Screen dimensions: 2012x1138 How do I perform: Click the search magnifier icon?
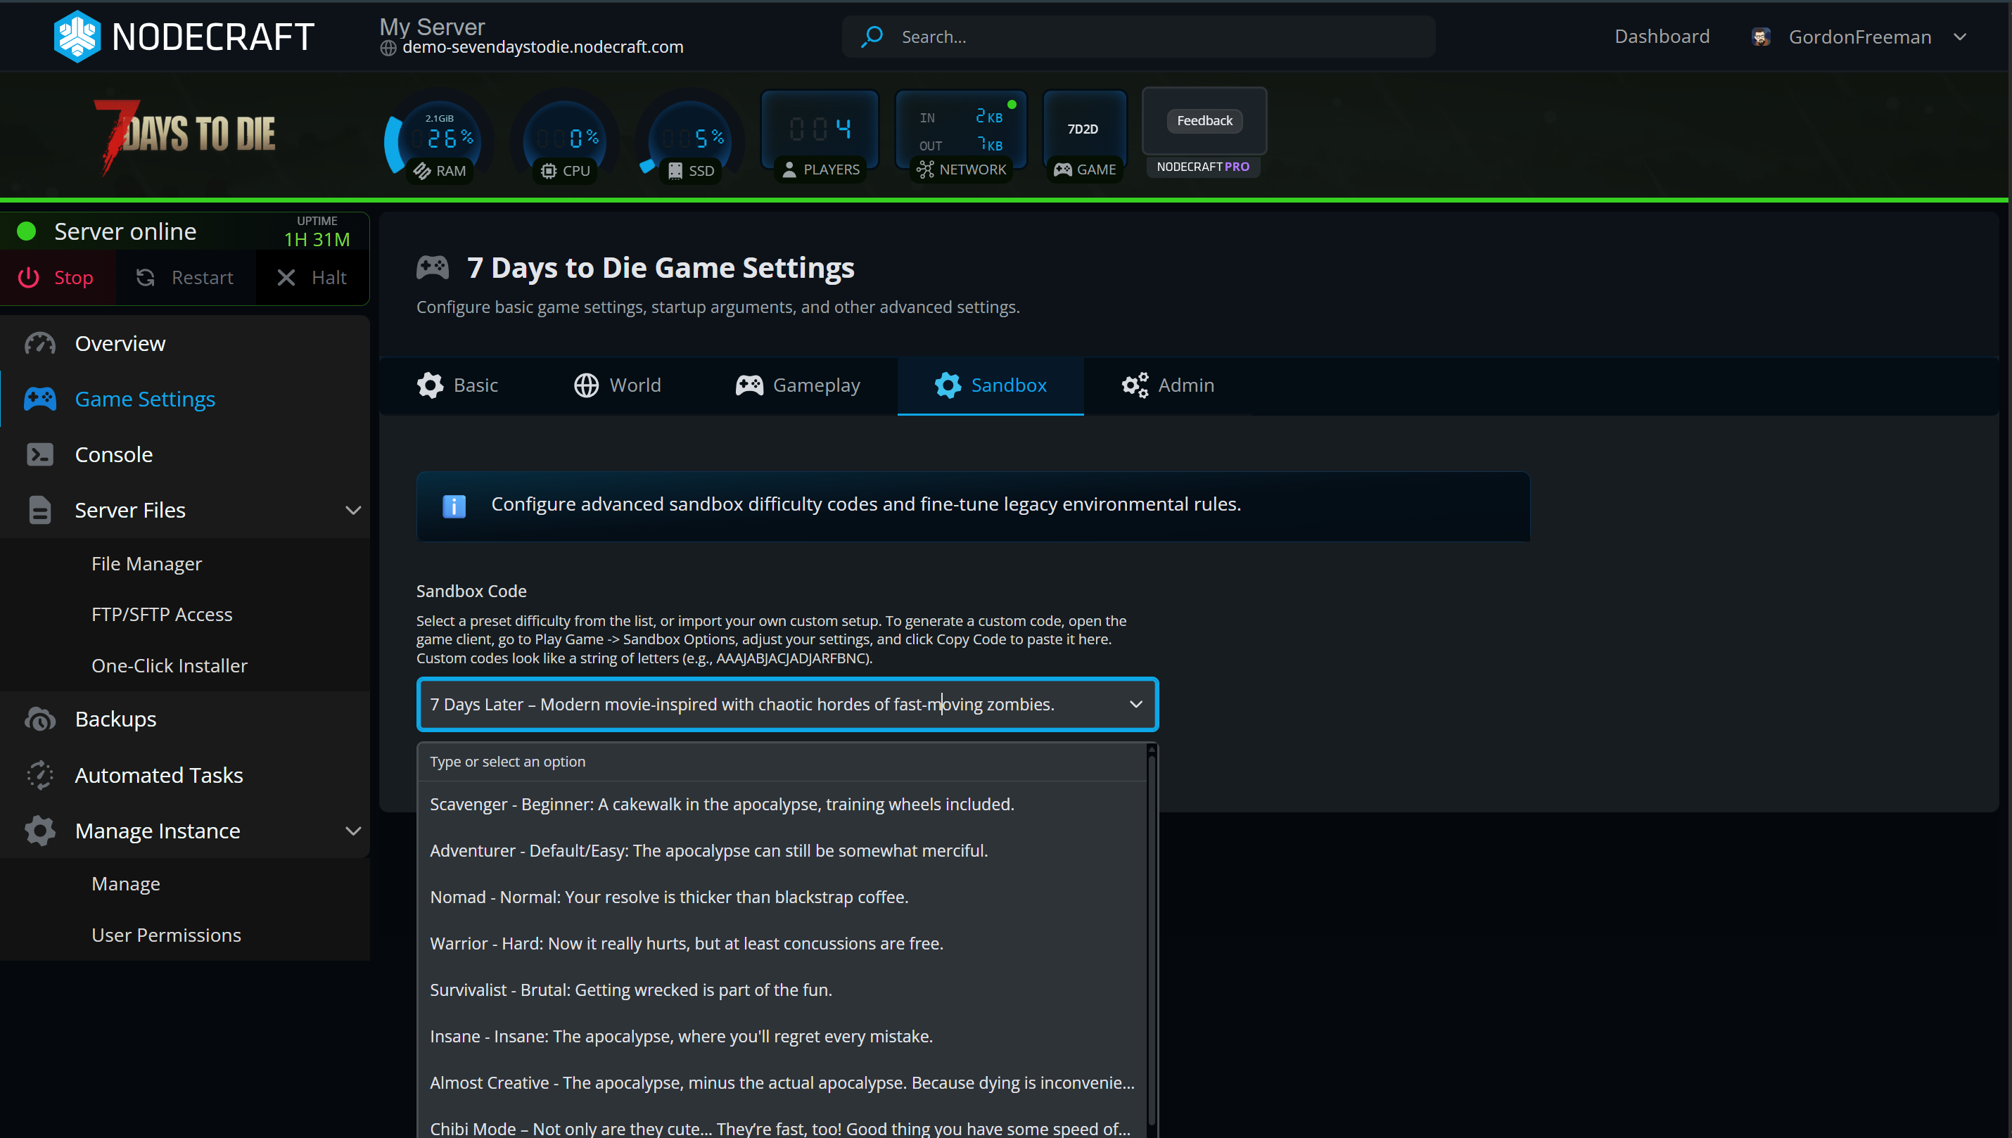coord(872,37)
